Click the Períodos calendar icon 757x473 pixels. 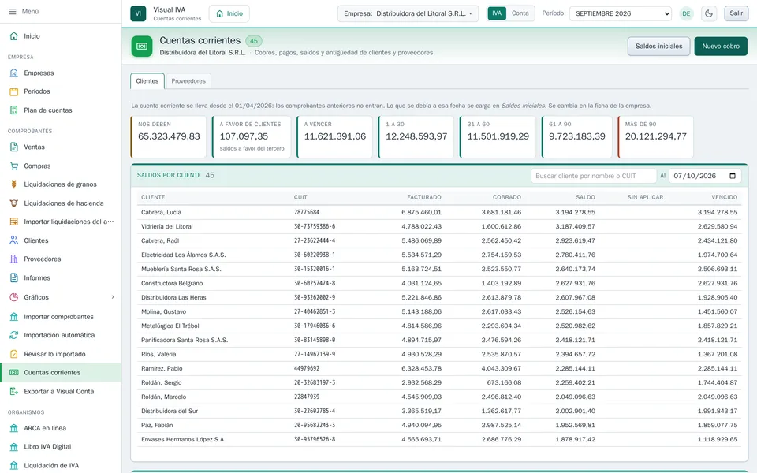tap(14, 91)
